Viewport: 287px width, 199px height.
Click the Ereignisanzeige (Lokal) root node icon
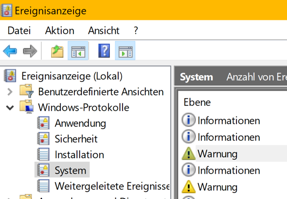10,76
